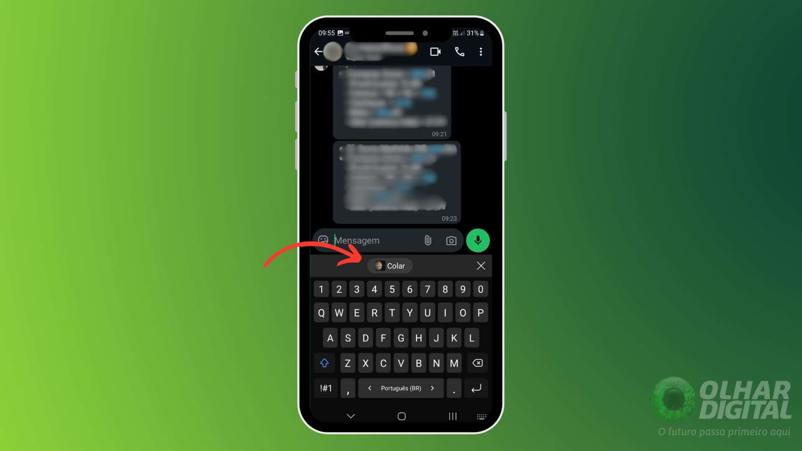Tap the phone call icon
Viewport: 802px width, 451px height.
tap(459, 52)
